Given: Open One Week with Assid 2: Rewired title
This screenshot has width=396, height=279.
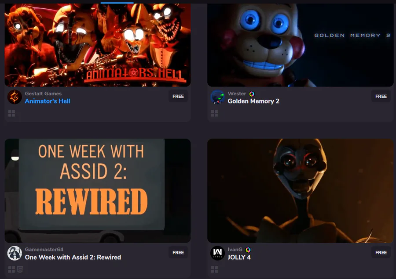Looking at the screenshot, I should (73, 258).
